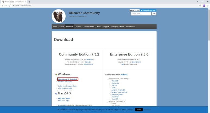Image resolution: width=210 pixels, height=113 pixels.
Task: Download Mac OS X (zip)
Action: [x=64, y=101]
